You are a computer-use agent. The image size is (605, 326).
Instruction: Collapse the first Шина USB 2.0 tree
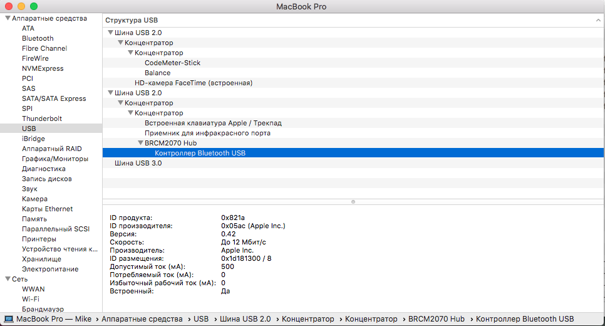110,33
